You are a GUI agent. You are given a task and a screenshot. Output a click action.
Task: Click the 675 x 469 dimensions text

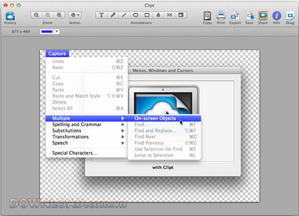coord(21,31)
